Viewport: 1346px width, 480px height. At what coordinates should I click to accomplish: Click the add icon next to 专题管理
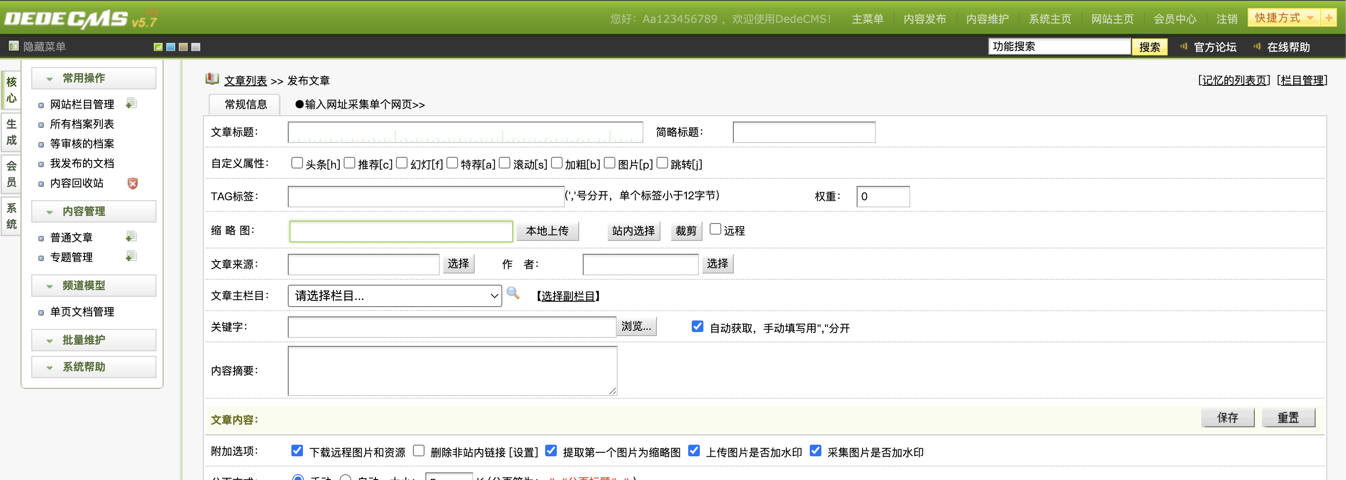tap(131, 257)
